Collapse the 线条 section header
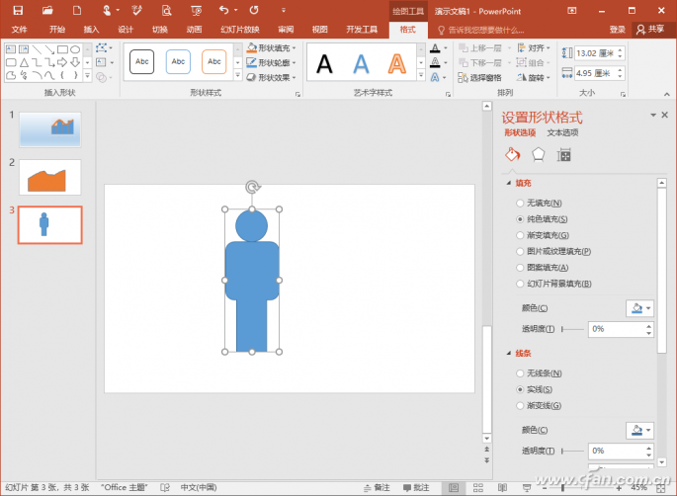 [523, 353]
